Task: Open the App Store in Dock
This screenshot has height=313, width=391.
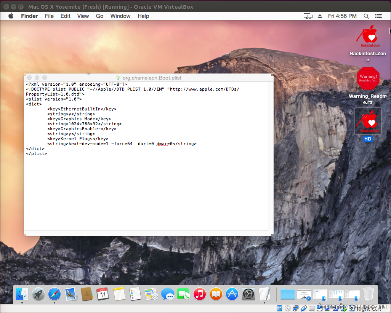Action: 232,294
